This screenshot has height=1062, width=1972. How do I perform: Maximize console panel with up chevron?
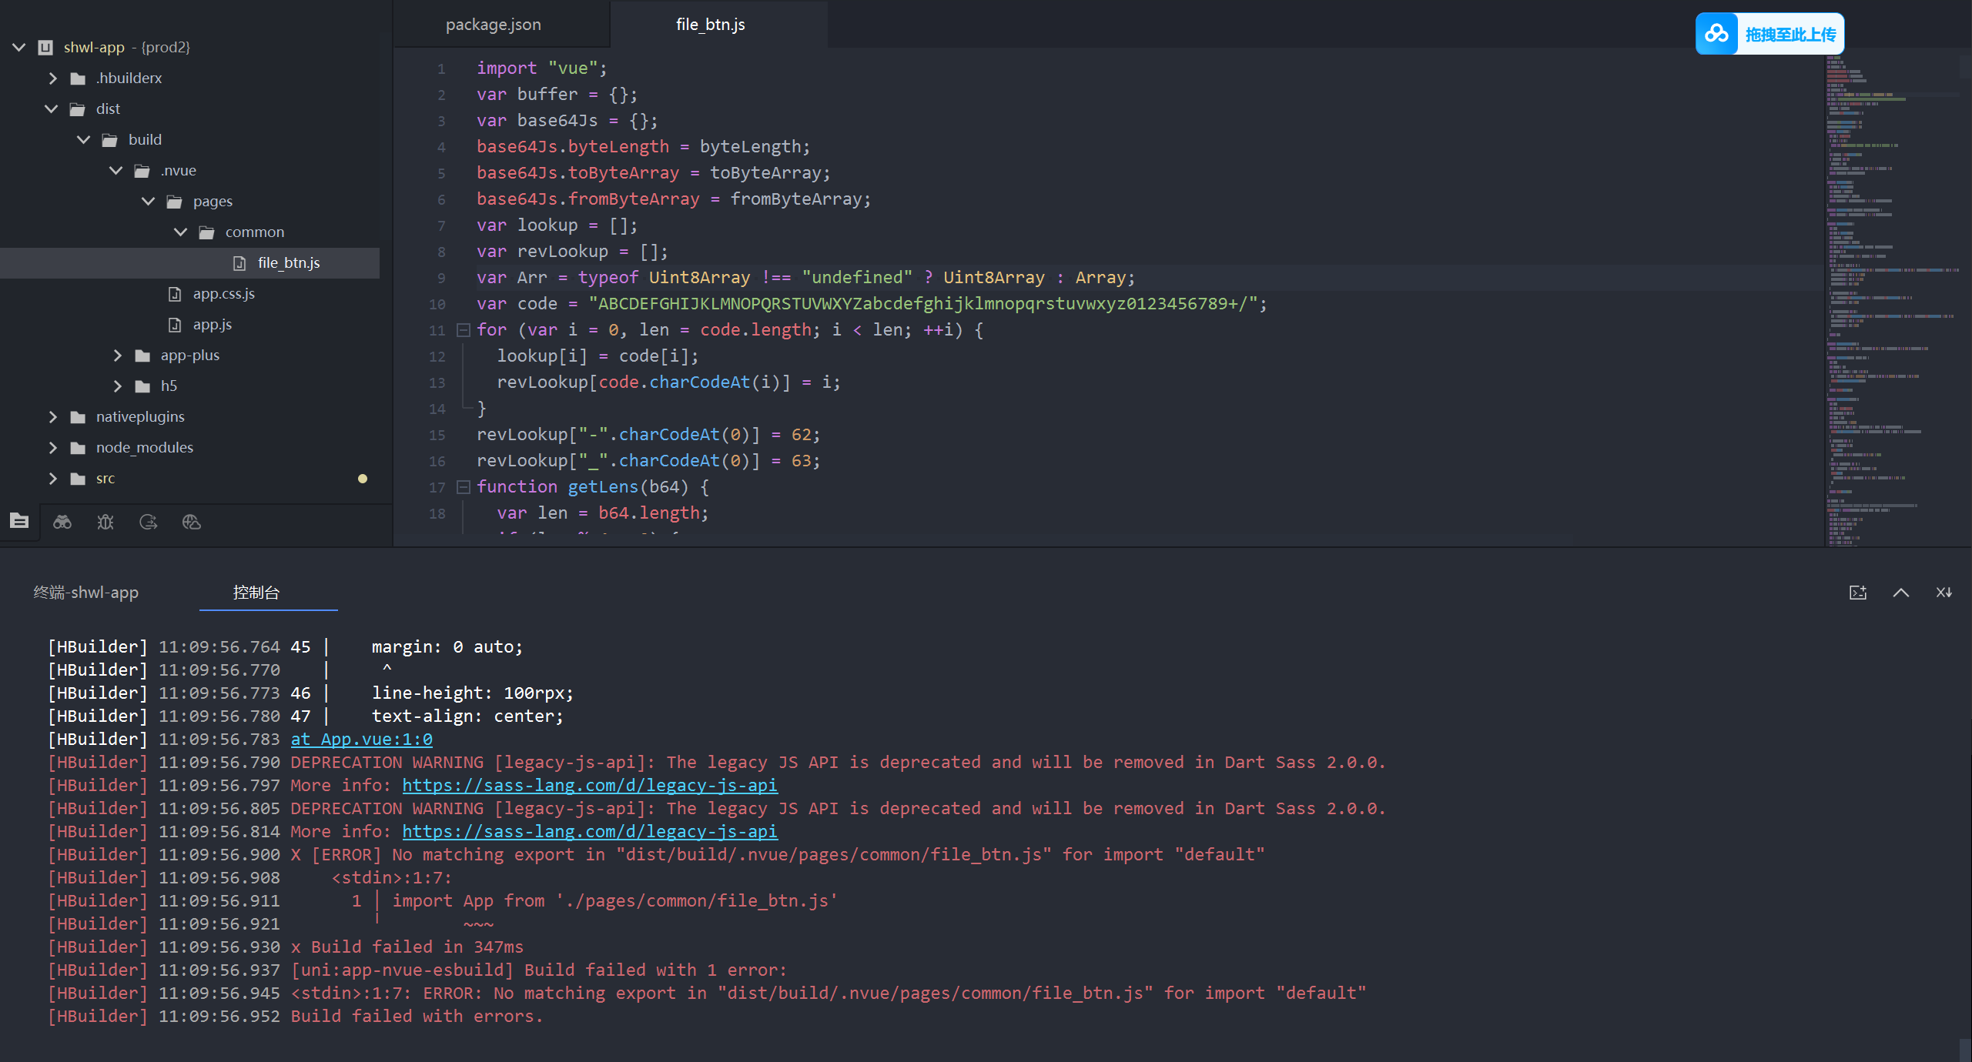pos(1900,593)
